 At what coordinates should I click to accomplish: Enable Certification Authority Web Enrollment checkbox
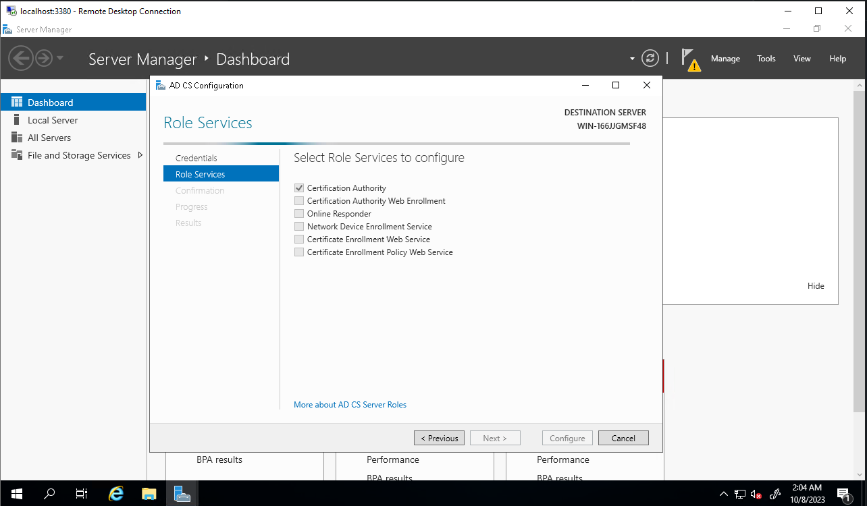tap(299, 201)
